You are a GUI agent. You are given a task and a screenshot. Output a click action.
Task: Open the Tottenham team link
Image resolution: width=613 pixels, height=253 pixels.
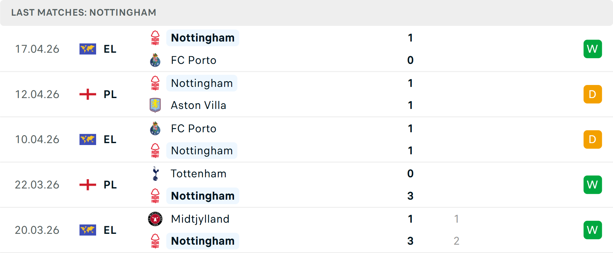click(x=198, y=173)
